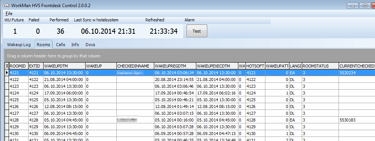Click the Refreshed time 21:33:34
This screenshot has height=141, width=375.
[x=164, y=31]
